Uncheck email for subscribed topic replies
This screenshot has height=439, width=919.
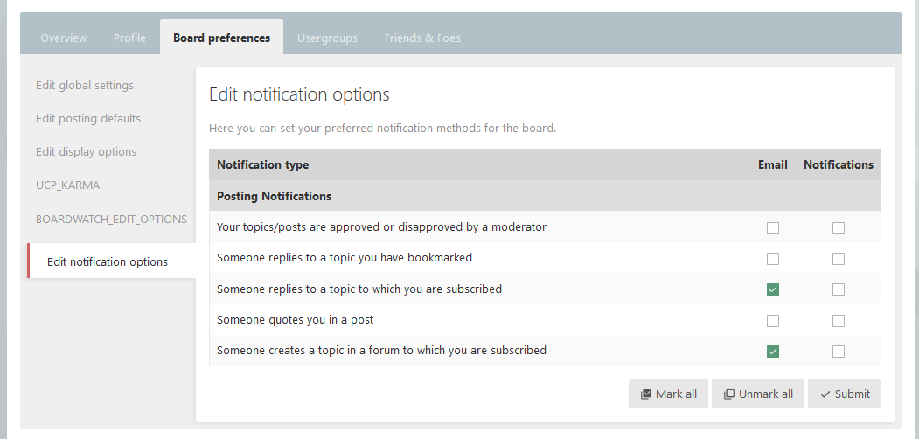pos(773,289)
